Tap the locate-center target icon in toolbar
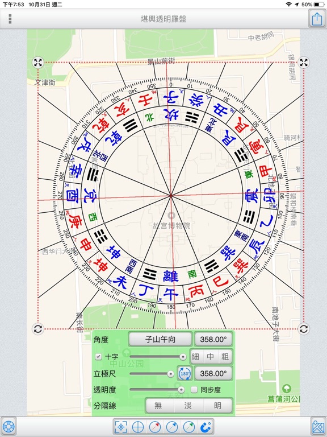The image size is (327, 437). tap(121, 427)
